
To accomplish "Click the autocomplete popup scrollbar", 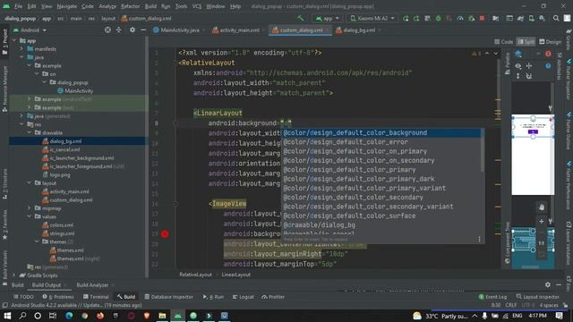I will tap(483, 151).
